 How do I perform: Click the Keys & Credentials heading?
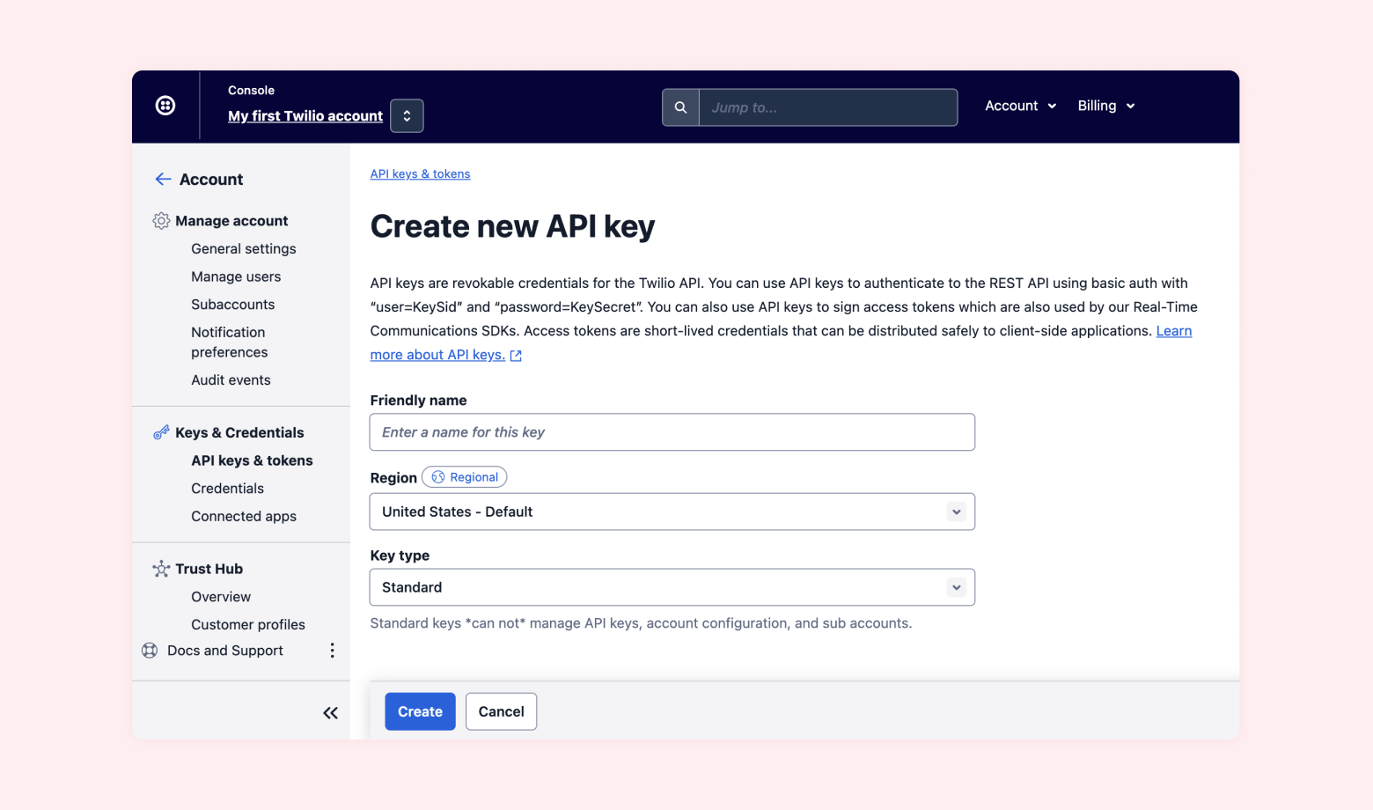click(x=239, y=432)
